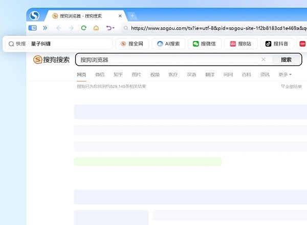Expand the double chevron toolbar menu
The height and width of the screenshot is (225, 307).
[x=45, y=28]
